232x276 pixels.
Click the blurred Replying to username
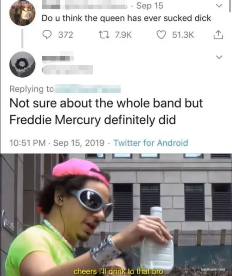pos(88,88)
